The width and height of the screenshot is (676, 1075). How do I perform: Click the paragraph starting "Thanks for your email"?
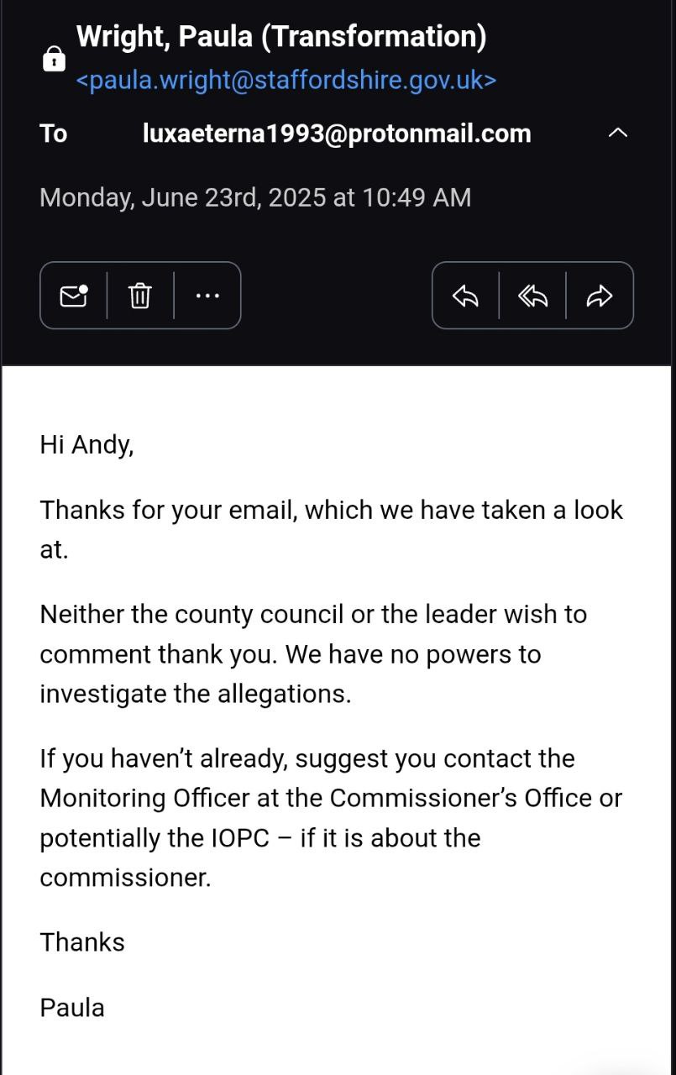point(332,530)
